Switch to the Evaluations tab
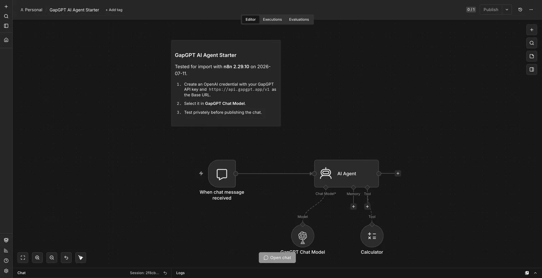Screen dimensions: 542x278 click(x=299, y=20)
